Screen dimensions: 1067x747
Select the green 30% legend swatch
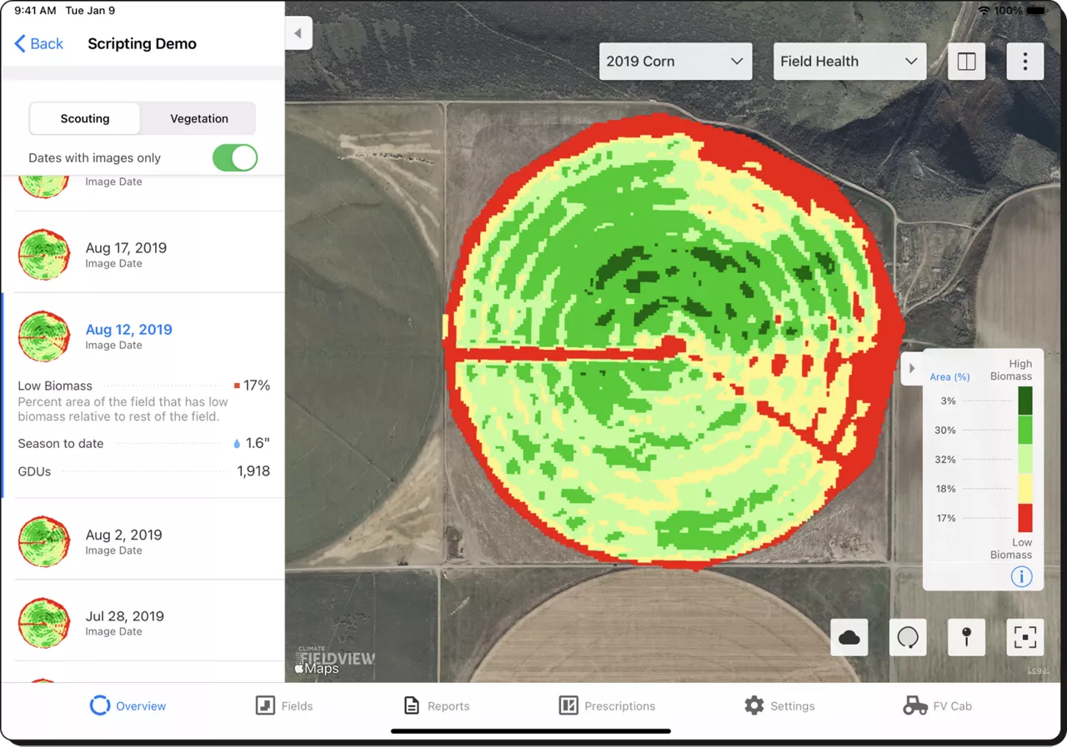[1025, 430]
